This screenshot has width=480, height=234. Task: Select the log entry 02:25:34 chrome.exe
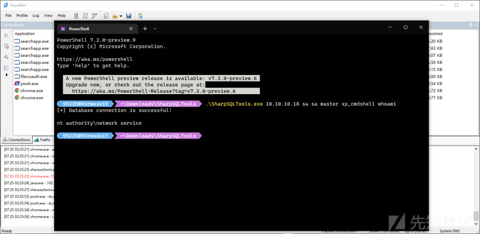pos(29,210)
